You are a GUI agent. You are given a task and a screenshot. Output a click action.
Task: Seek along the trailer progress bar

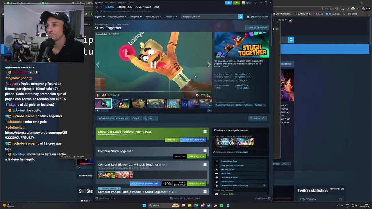pos(153,91)
